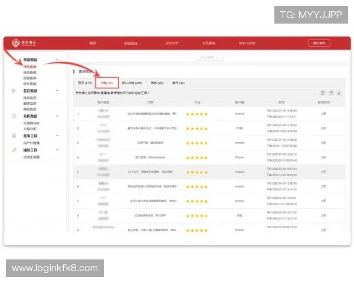Collapse the 监控数据 sidebar section chevron
Viewport: 354px width, 283px height.
(57, 91)
